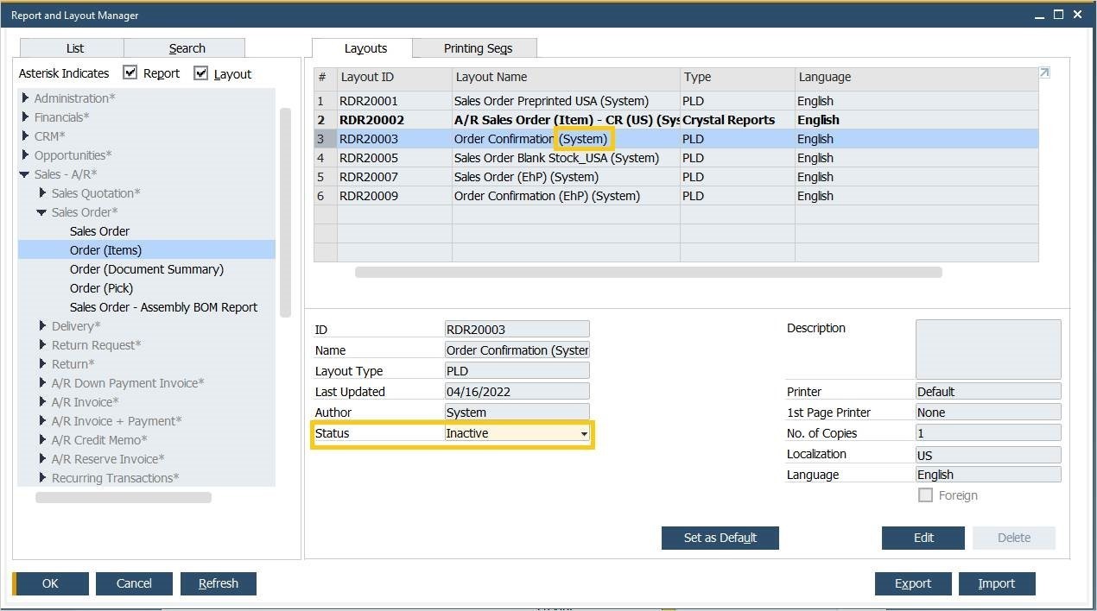Click the Set as Default button
The width and height of the screenshot is (1097, 611).
point(720,538)
